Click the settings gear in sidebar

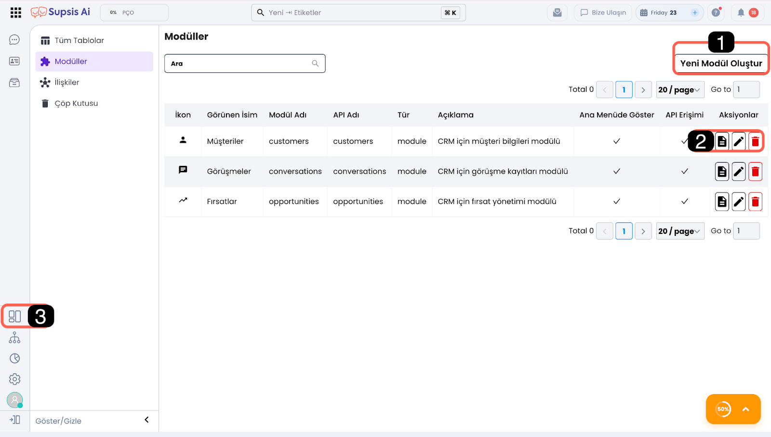pos(14,379)
